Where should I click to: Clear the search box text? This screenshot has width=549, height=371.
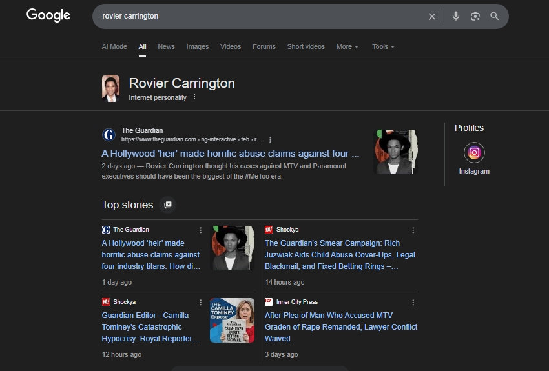[x=432, y=17]
